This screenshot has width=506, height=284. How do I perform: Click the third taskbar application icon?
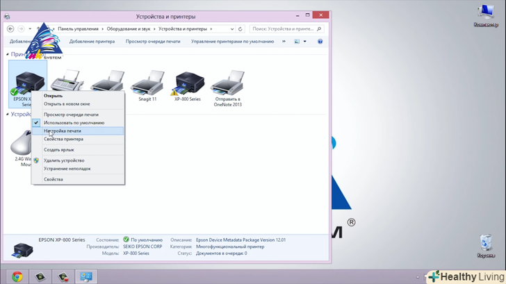(63, 276)
